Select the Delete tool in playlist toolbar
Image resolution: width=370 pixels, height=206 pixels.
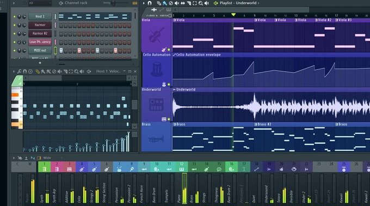tap(171, 3)
